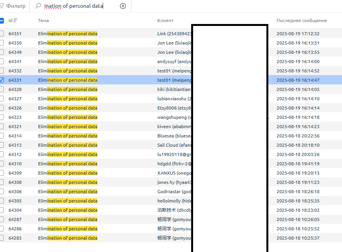This screenshot has height=252, width=342.
Task: Click the Фильтр label button
Action: (16, 6)
